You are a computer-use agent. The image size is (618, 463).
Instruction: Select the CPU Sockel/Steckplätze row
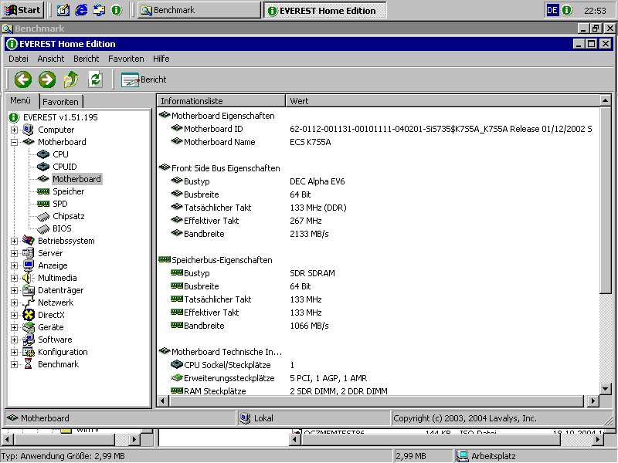click(x=378, y=365)
